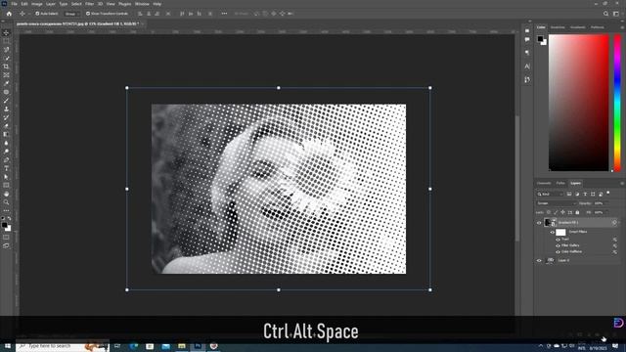Open Photoshop from the Windows taskbar
Viewport: 626px width, 352px height.
pyautogui.click(x=198, y=346)
